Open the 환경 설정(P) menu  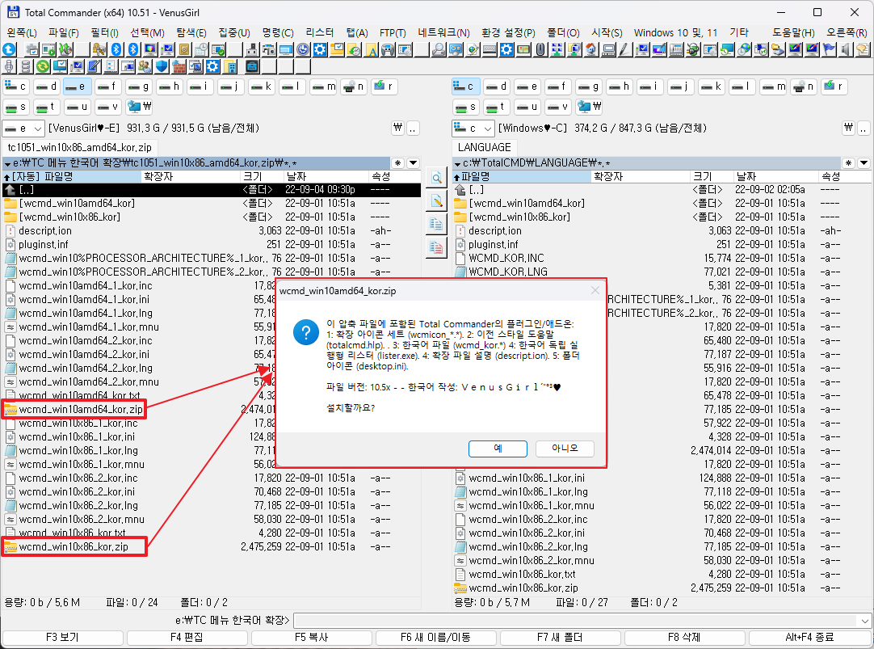[508, 33]
